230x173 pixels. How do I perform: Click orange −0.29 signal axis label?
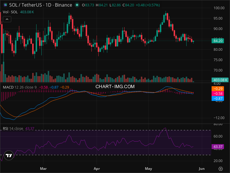coord(218,89)
